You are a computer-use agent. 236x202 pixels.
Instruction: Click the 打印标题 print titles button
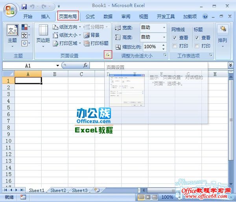click(96, 43)
